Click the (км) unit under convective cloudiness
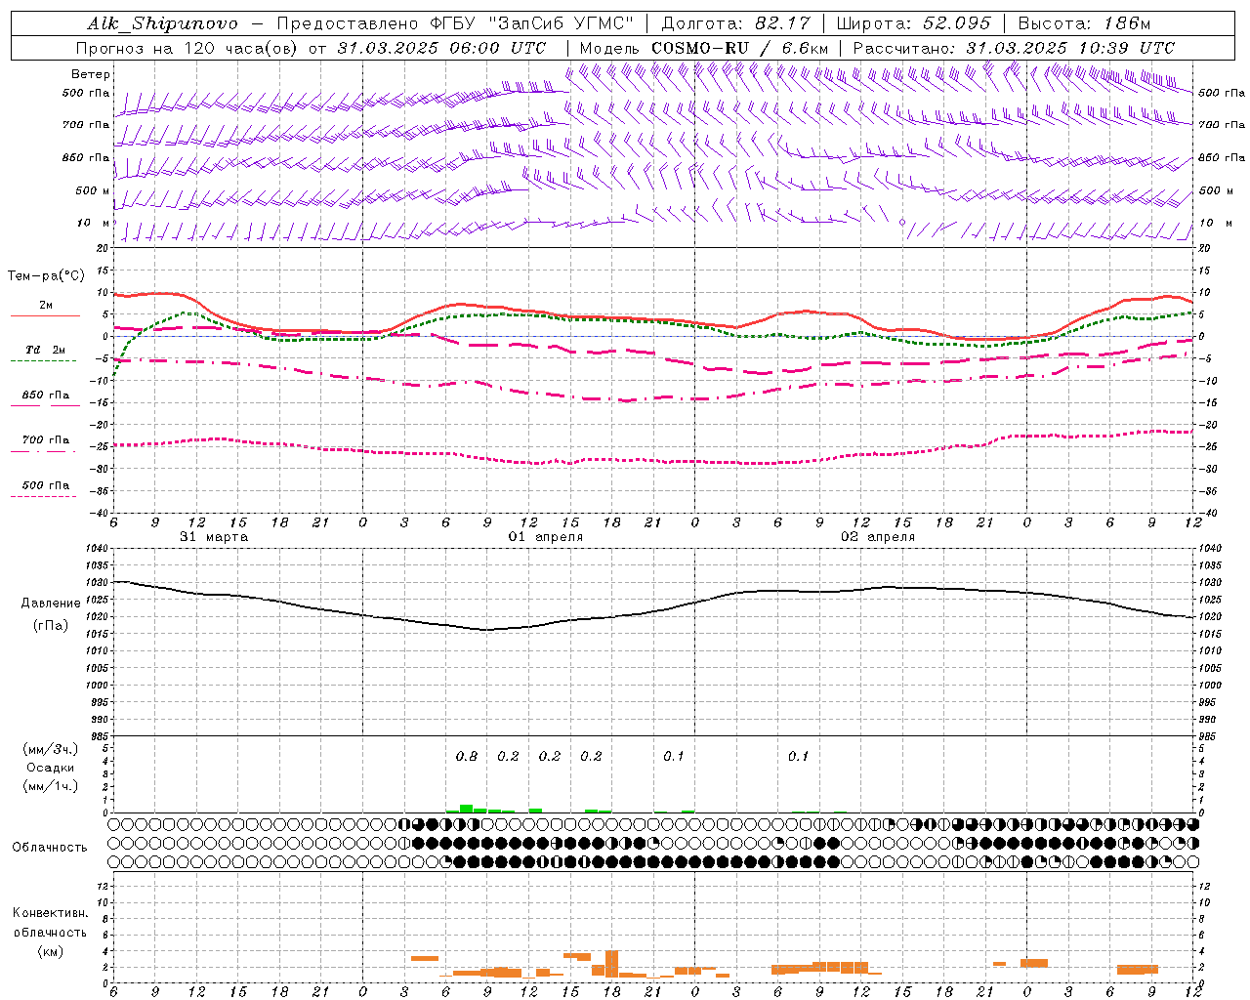This screenshot has width=1250, height=1000. click(50, 951)
